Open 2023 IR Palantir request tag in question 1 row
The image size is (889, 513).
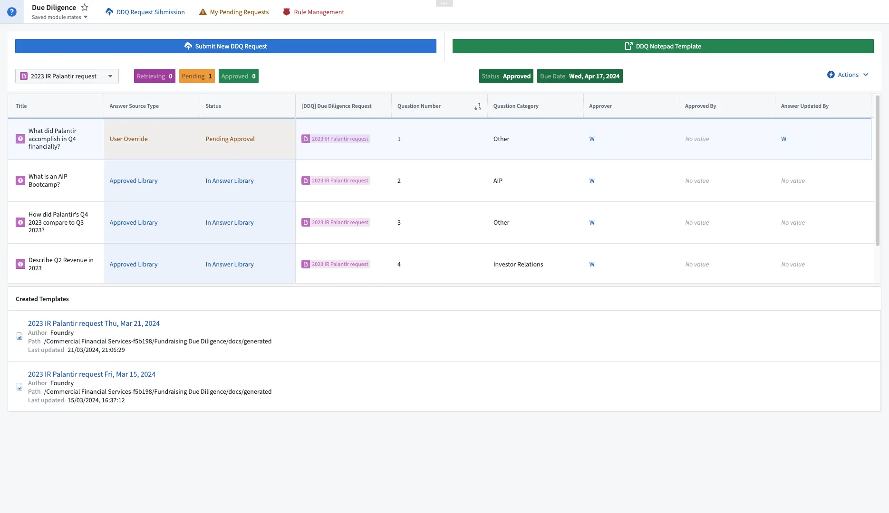tap(336, 139)
